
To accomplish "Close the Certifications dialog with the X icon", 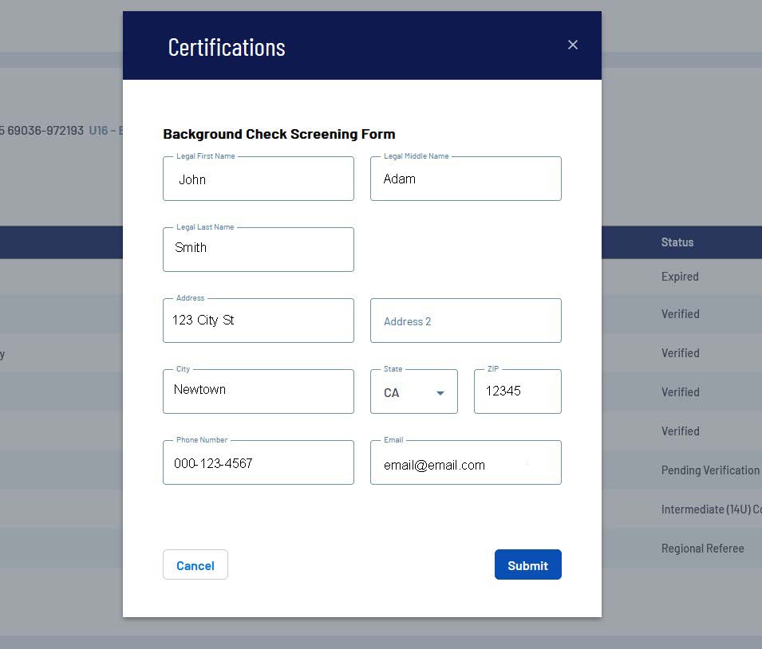I will pos(572,45).
